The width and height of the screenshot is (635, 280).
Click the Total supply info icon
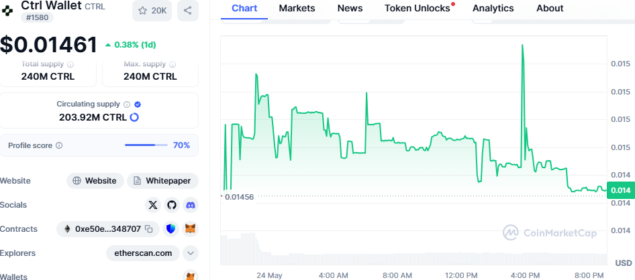coord(70,64)
